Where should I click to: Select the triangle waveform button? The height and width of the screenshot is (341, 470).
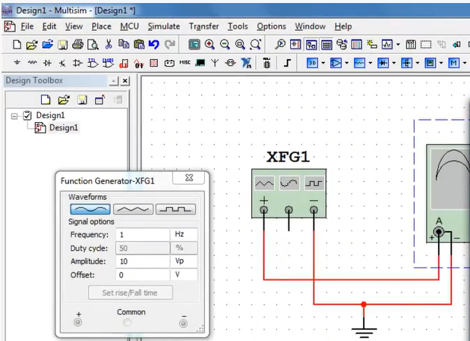tap(133, 209)
